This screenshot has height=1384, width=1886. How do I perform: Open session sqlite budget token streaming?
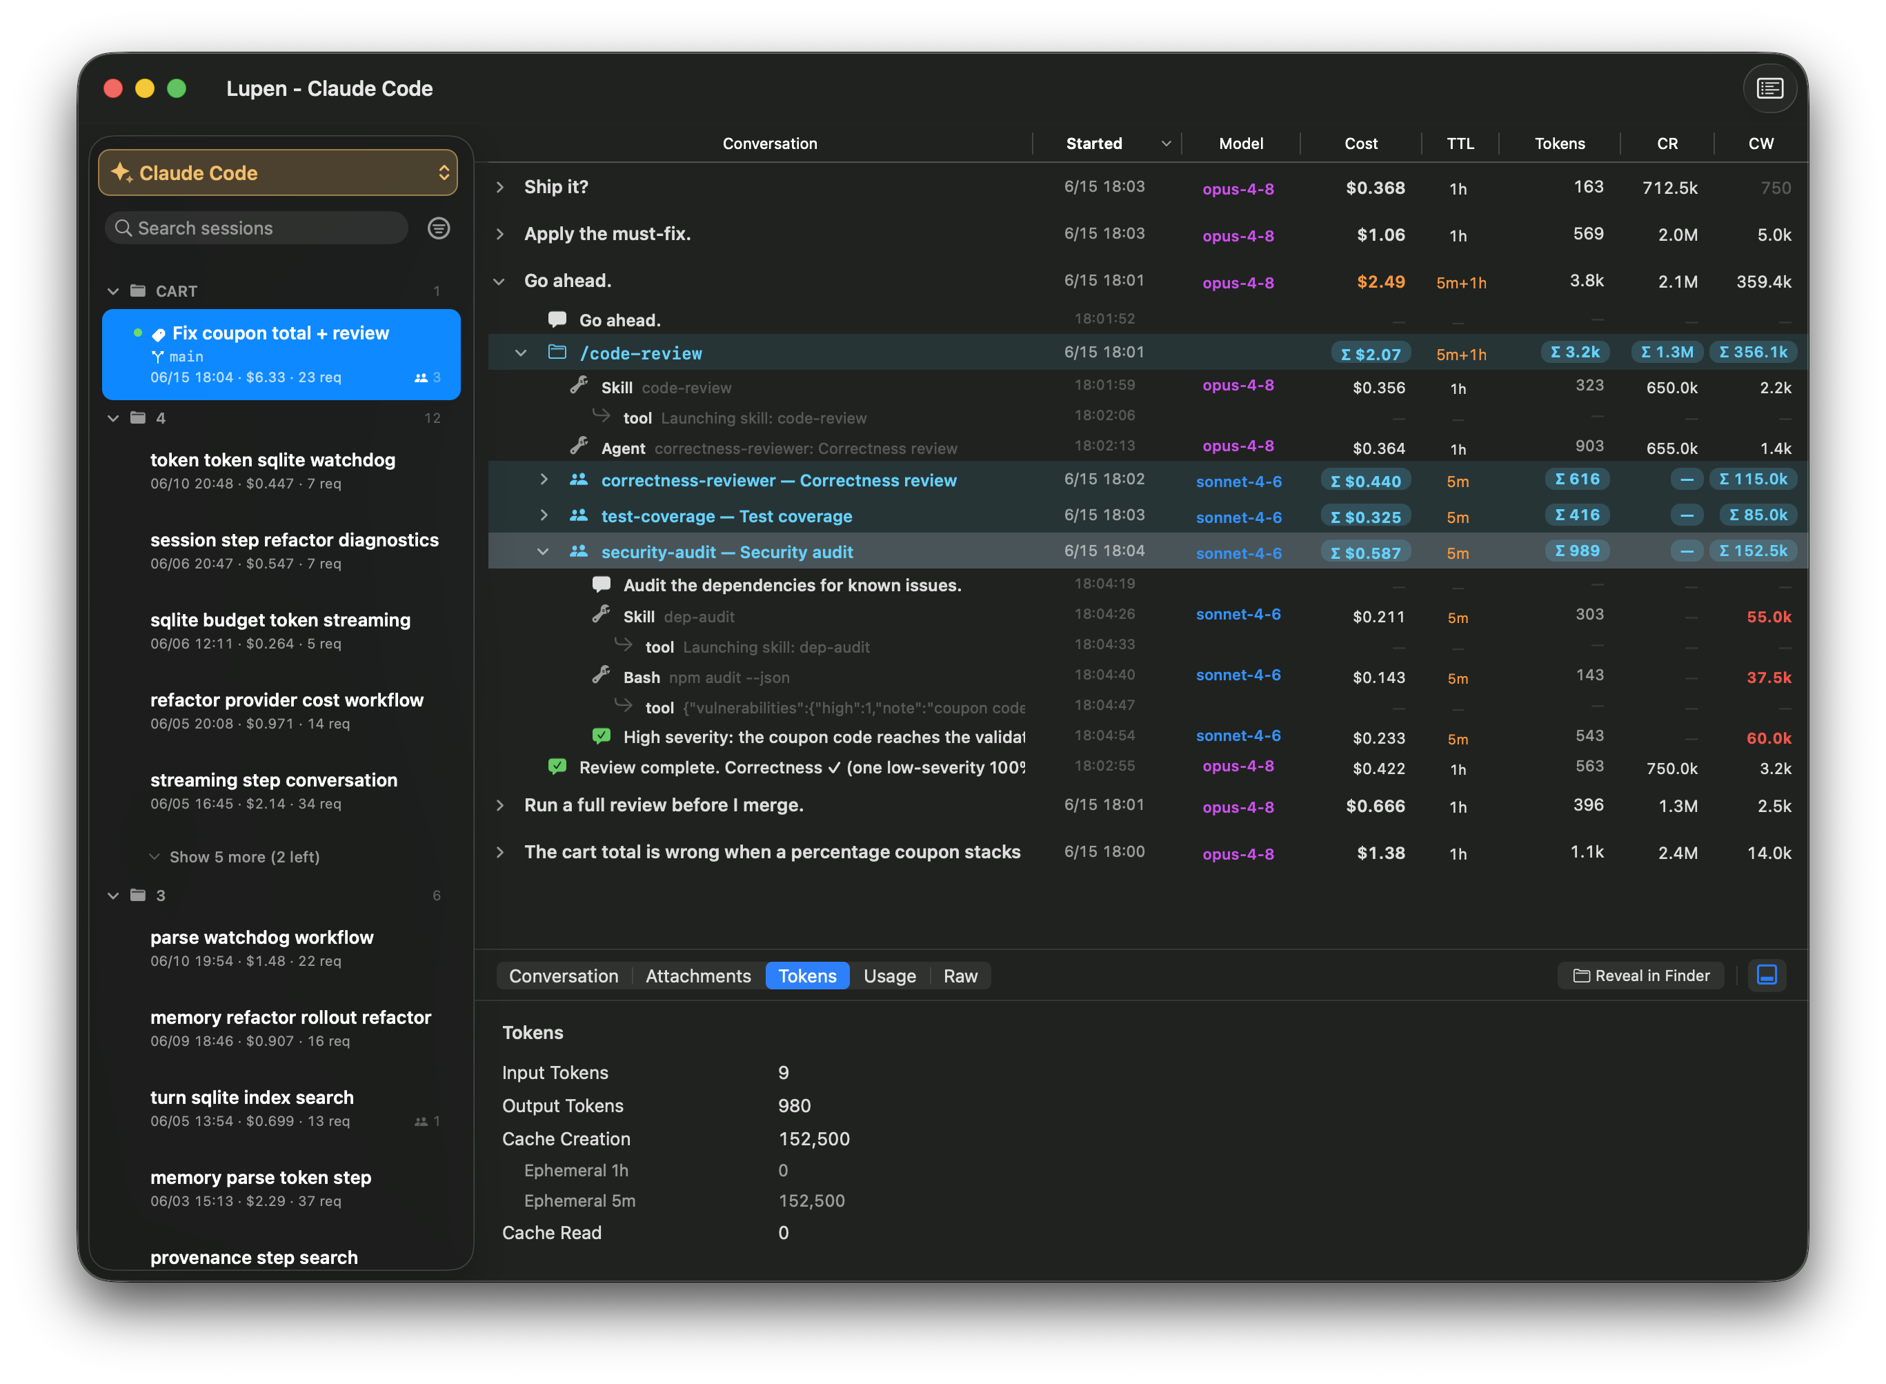coord(281,631)
